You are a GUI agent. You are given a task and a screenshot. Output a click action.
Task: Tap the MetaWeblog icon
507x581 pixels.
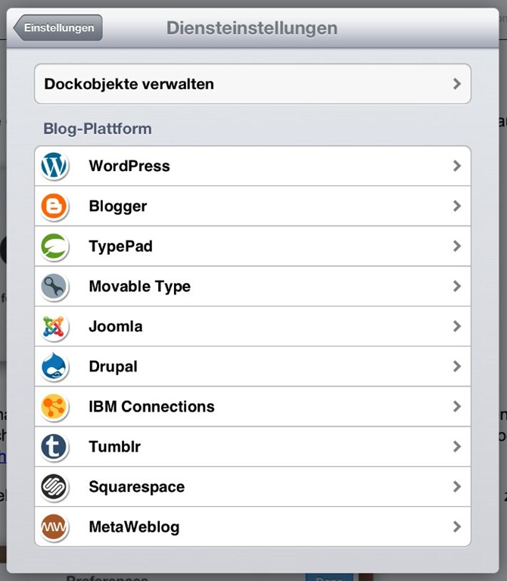point(54,527)
